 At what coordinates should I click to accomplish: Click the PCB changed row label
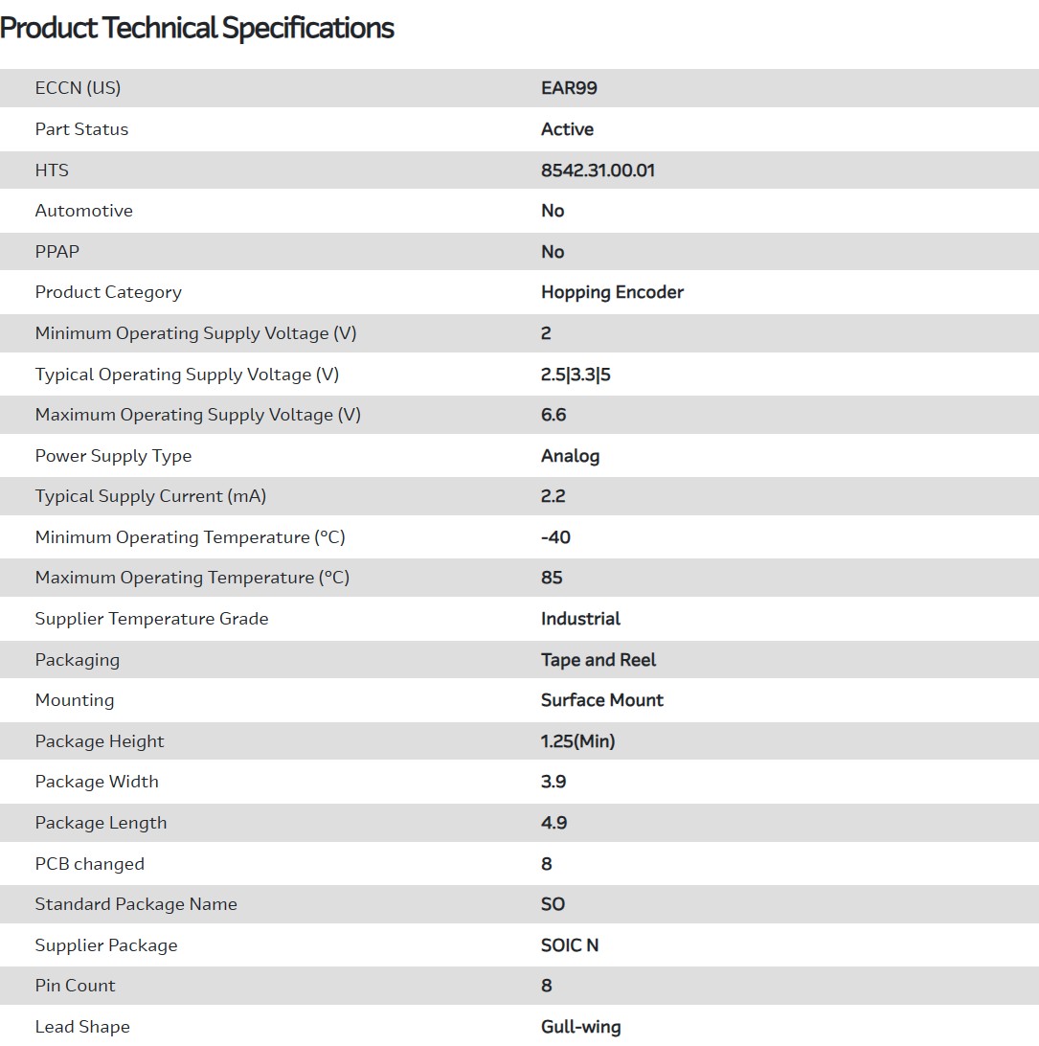(x=90, y=864)
